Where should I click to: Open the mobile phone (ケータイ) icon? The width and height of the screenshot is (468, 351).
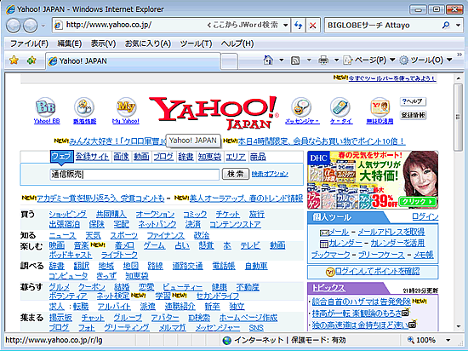tap(340, 107)
